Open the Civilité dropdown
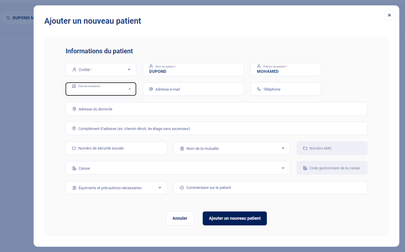The image size is (405, 252). [129, 70]
